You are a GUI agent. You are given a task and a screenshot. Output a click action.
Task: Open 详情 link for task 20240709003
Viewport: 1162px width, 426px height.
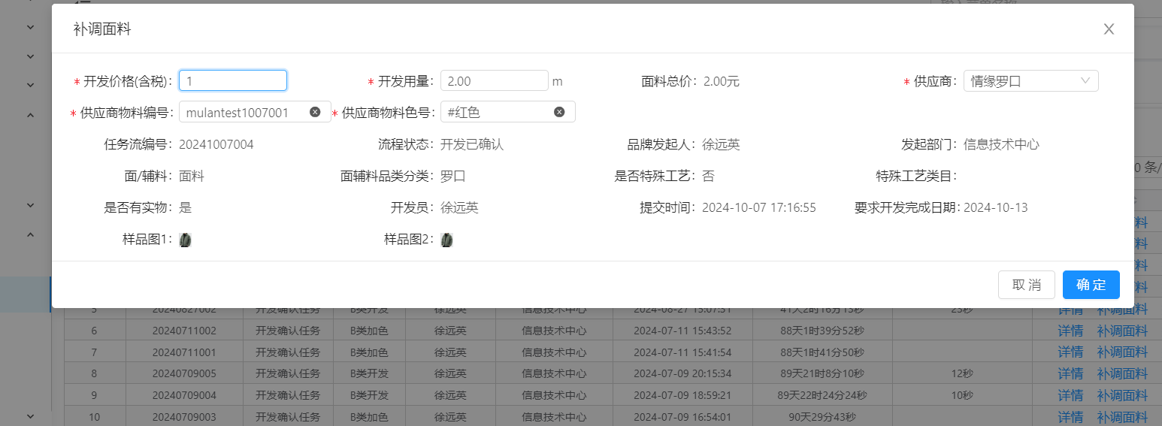click(x=1070, y=417)
